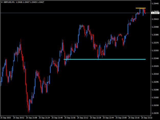Click the 25 Sep 21:40 time label
Viewport: 160px width, 120px height.
pos(57,118)
